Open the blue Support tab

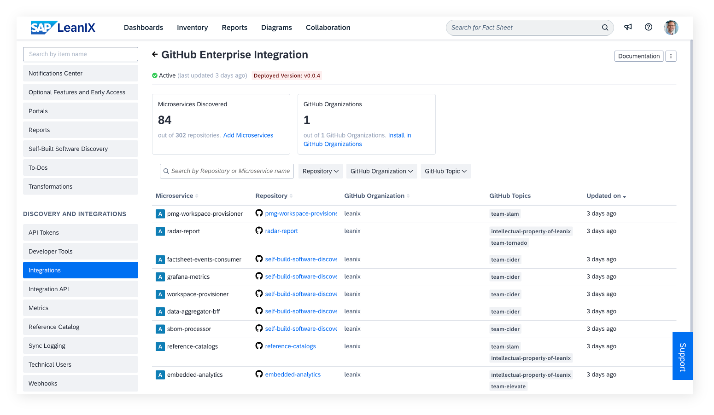pos(683,356)
